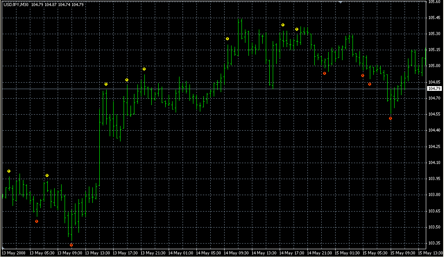Click the lowest red marker near 103.35

click(71, 245)
